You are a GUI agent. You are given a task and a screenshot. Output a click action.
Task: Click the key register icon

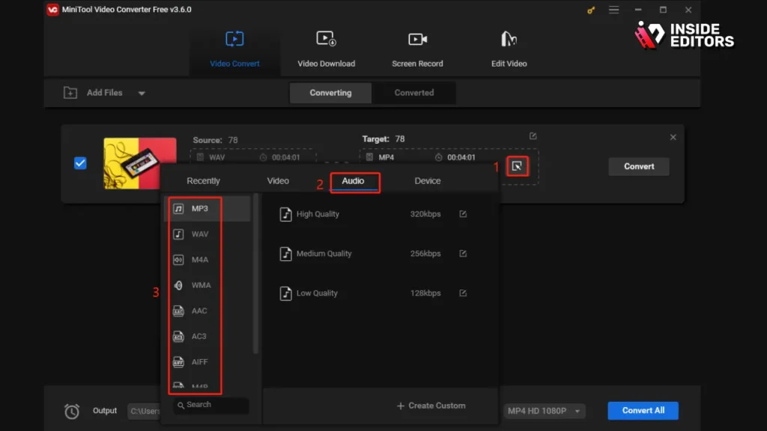click(591, 10)
